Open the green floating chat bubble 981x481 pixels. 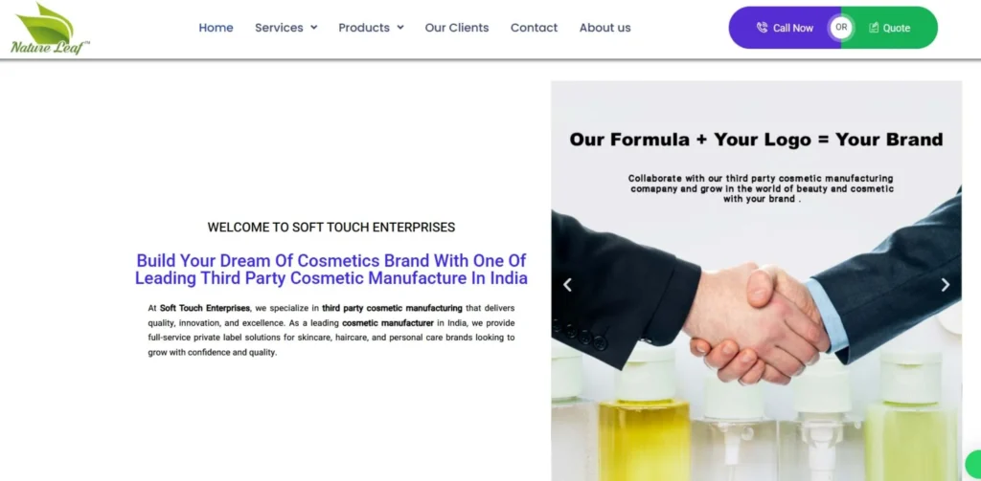[x=973, y=466]
